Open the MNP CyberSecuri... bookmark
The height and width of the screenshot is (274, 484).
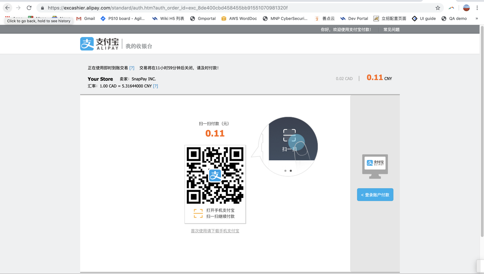tap(285, 18)
